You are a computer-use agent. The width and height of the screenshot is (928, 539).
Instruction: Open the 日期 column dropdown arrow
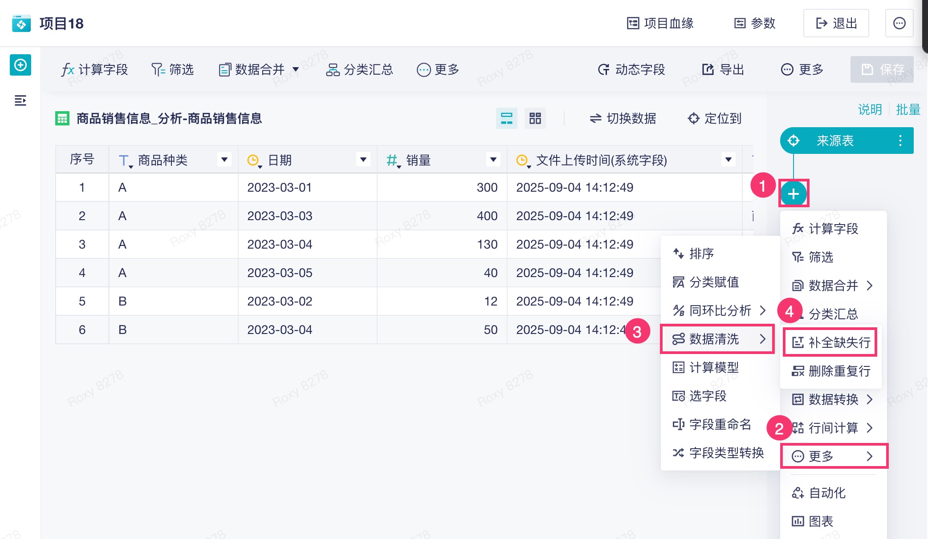tap(363, 159)
